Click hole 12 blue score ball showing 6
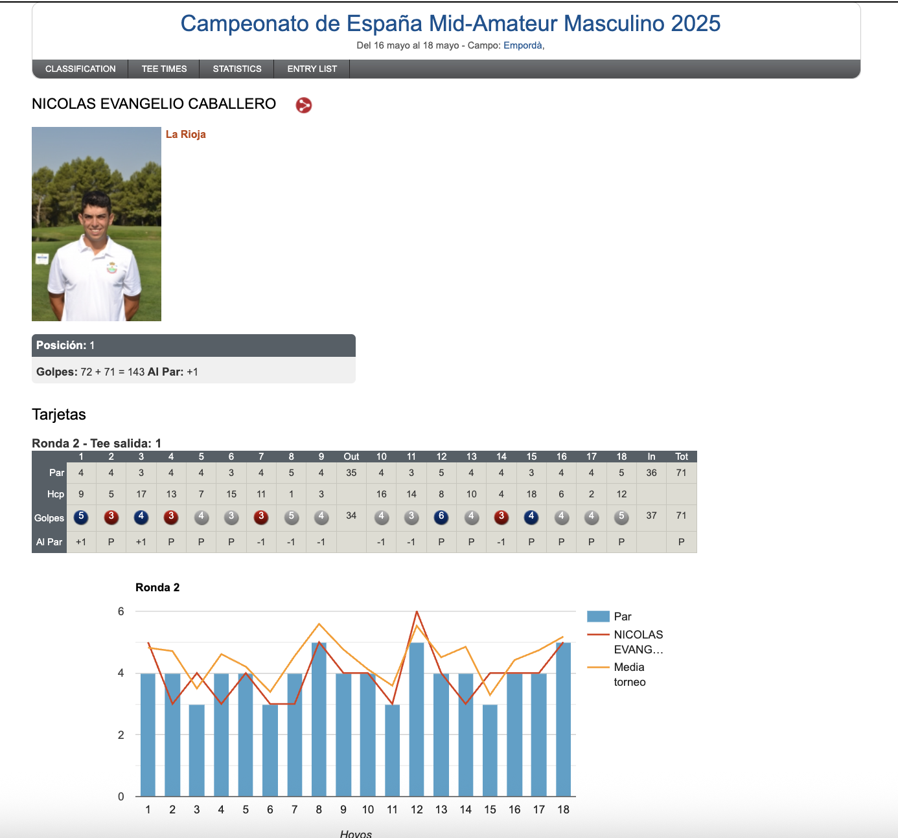 [x=441, y=517]
